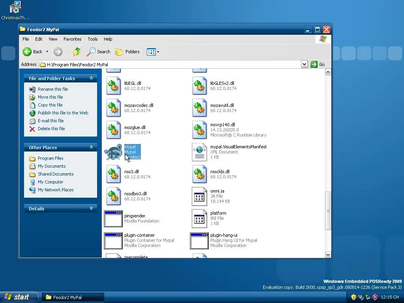Click the scrollbar up arrow
404x303 pixels.
(x=328, y=72)
